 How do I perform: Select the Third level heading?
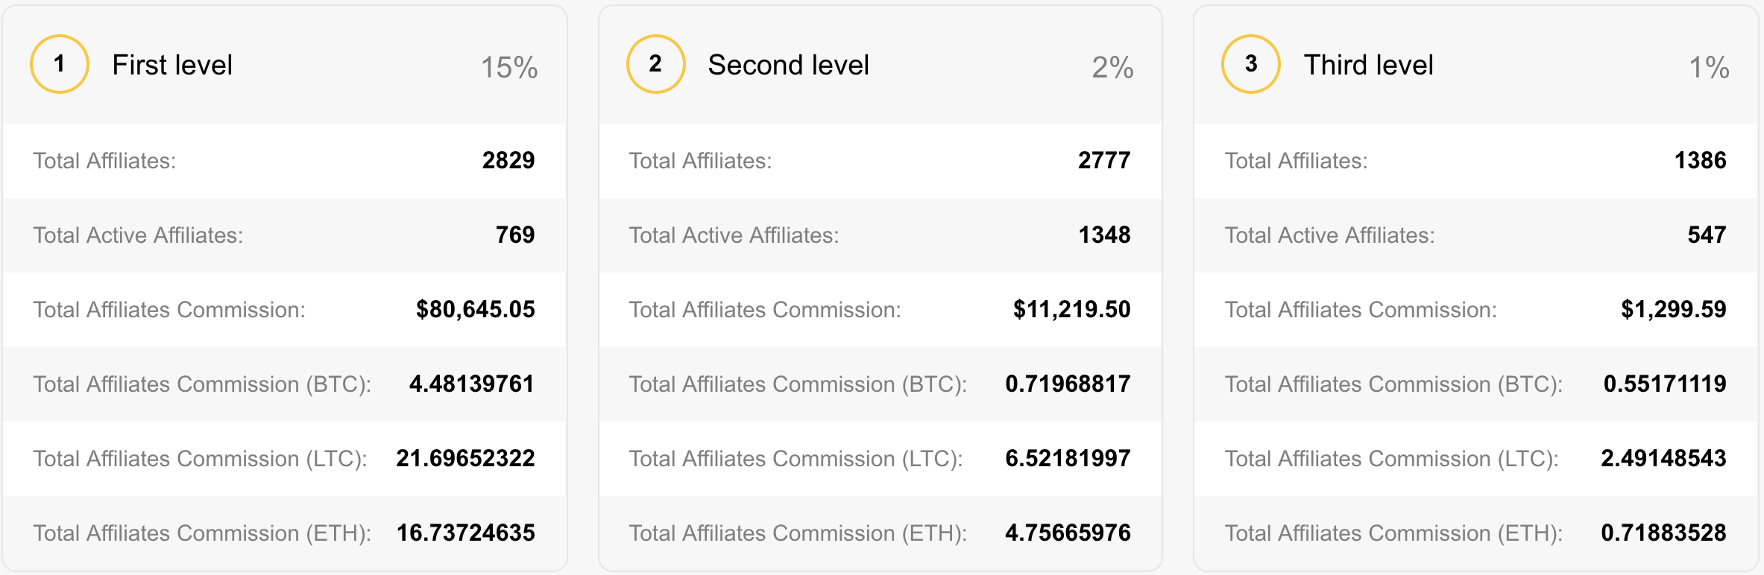(x=1368, y=66)
